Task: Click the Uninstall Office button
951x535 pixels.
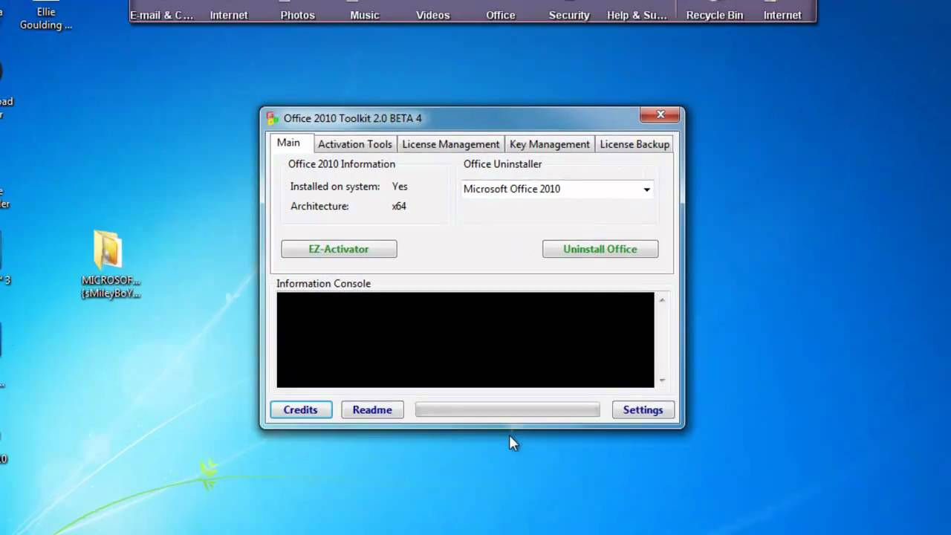Action: point(600,249)
